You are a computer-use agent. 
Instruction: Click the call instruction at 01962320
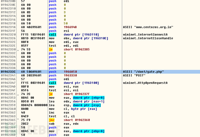pyautogui.click(x=52, y=35)
